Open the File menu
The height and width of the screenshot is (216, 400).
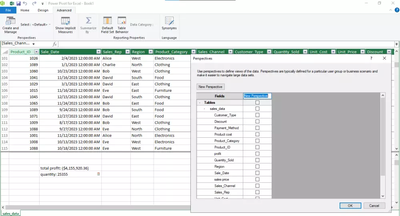pyautogui.click(x=8, y=10)
